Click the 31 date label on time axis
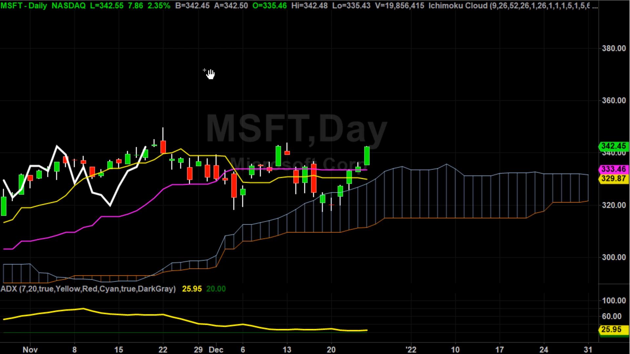The width and height of the screenshot is (630, 354). (588, 350)
